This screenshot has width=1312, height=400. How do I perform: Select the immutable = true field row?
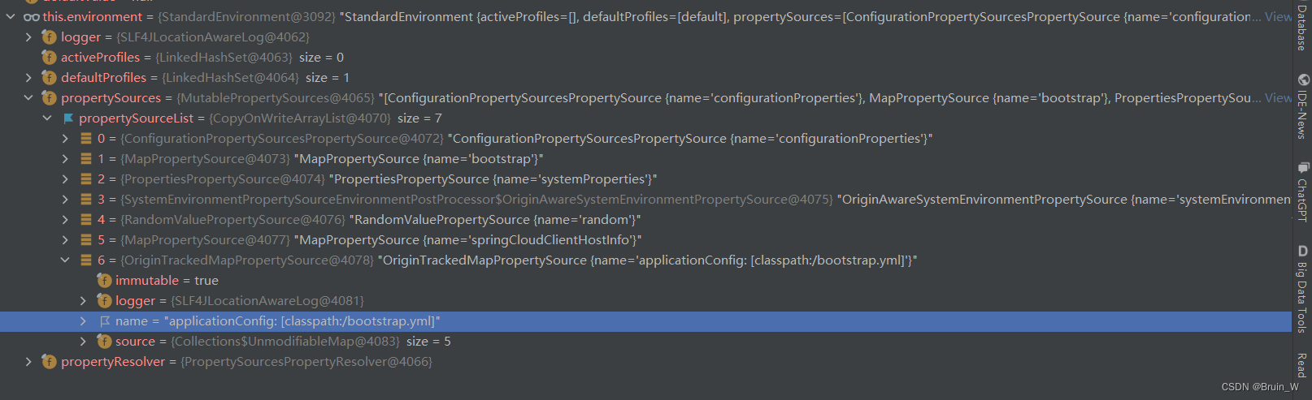[646, 281]
